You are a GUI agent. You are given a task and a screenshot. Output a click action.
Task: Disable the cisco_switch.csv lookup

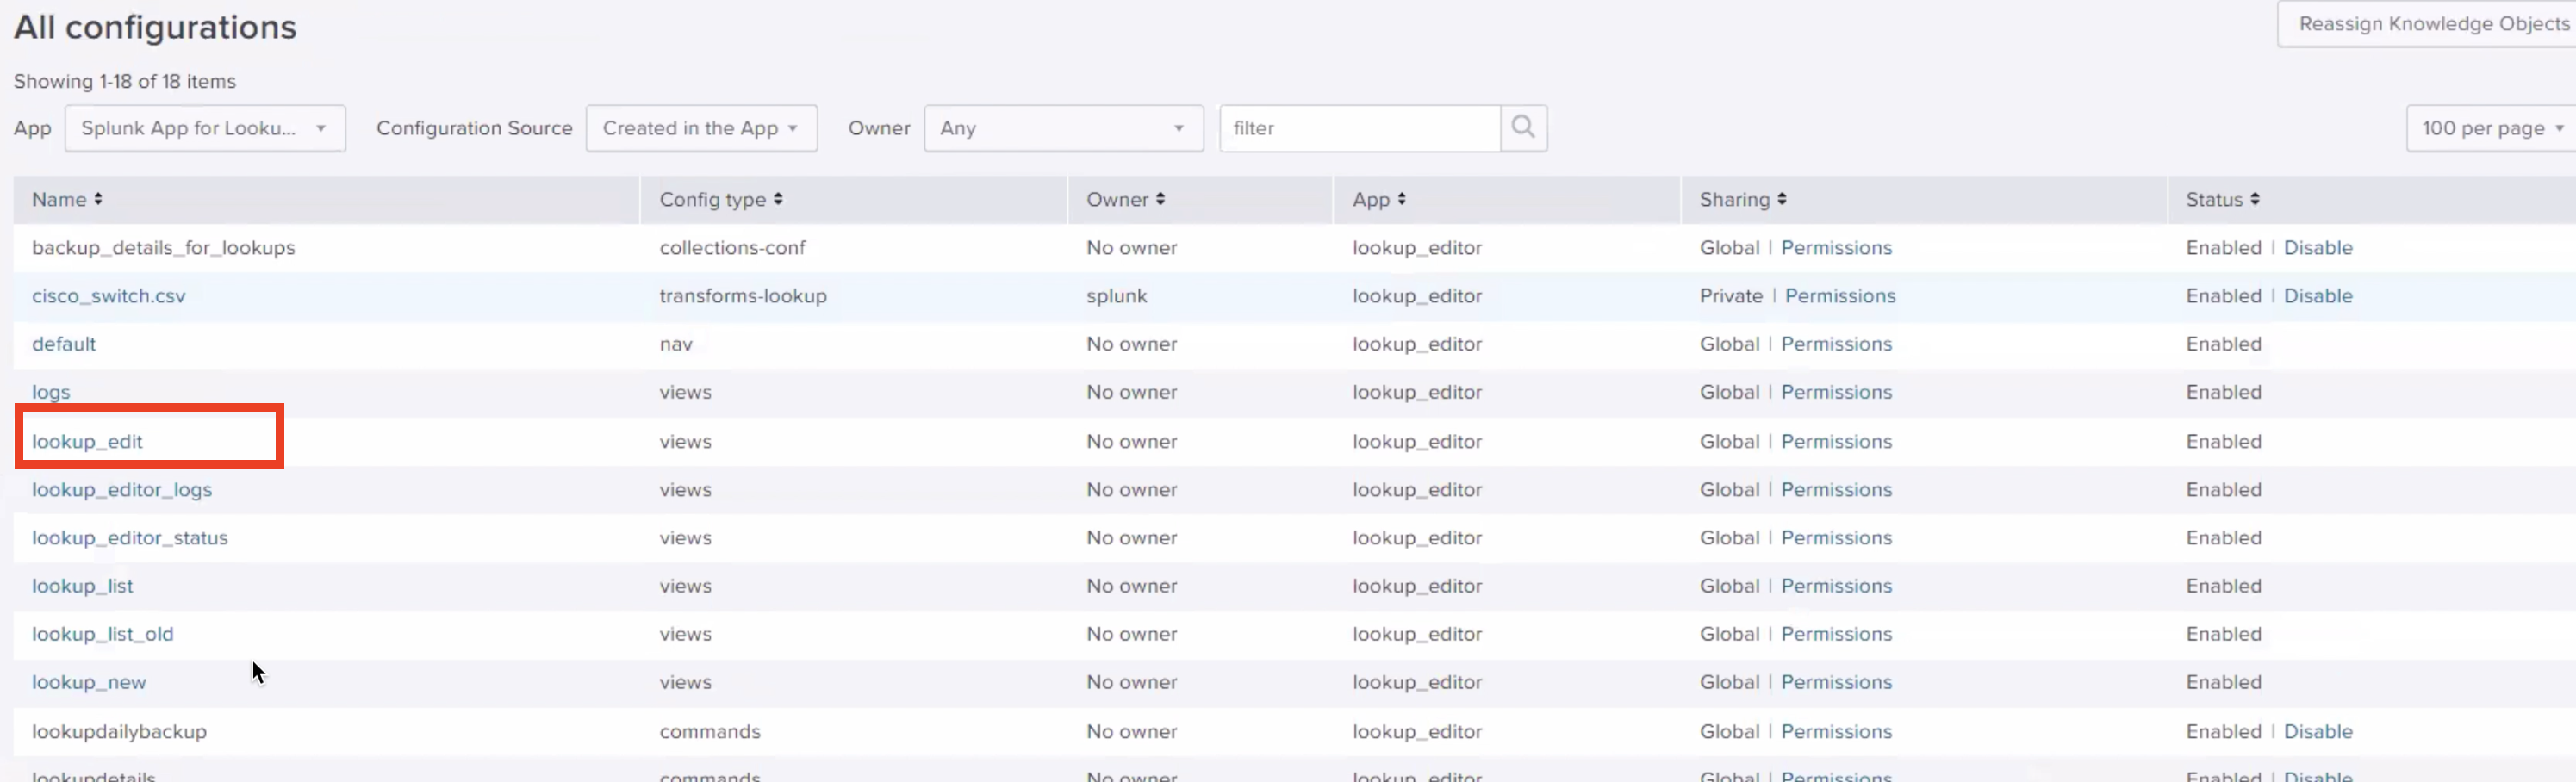pyautogui.click(x=2319, y=295)
